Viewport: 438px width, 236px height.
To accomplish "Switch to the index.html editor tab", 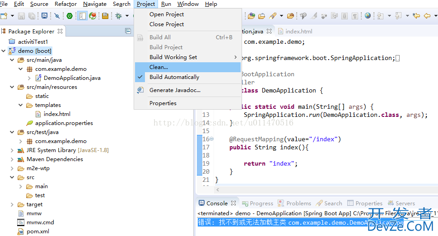I will [295, 31].
